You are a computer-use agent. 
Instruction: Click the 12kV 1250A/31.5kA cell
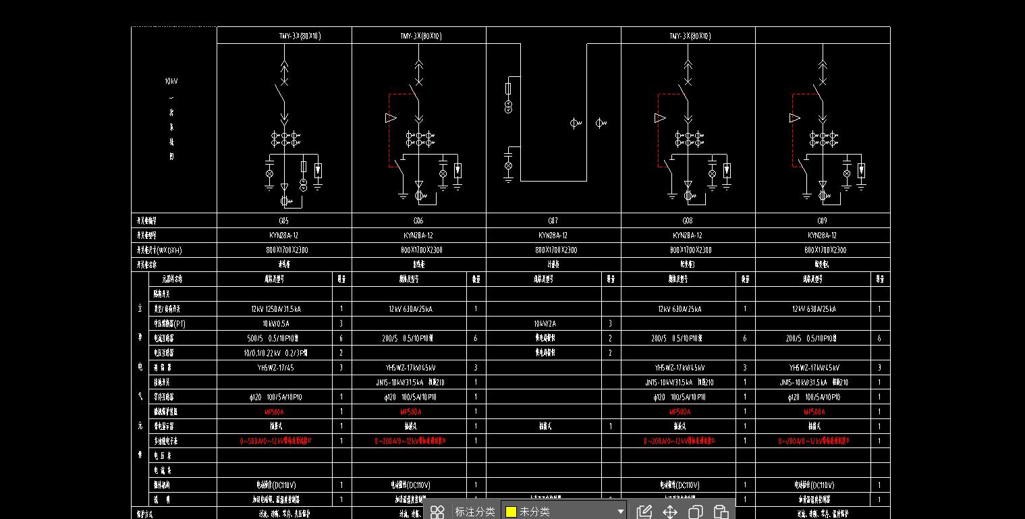pyautogui.click(x=275, y=309)
